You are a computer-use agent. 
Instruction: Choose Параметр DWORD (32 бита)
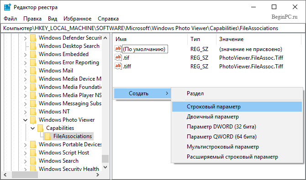237,127
